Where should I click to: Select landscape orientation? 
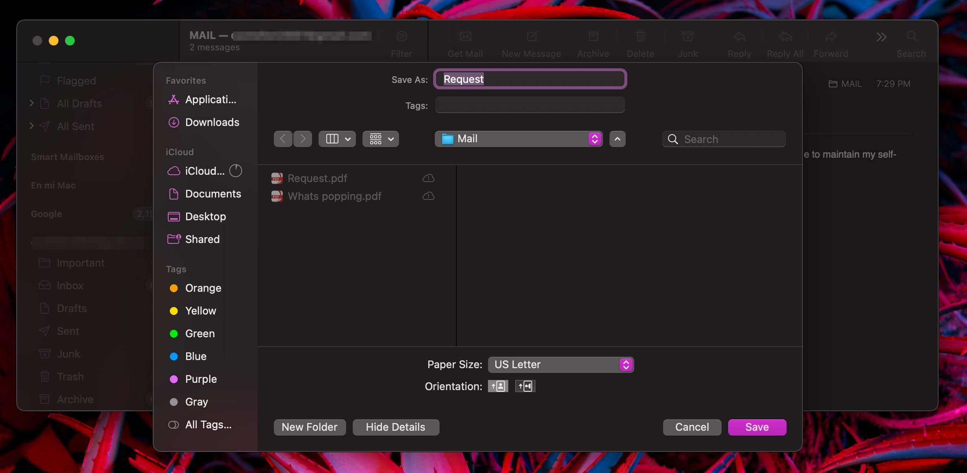(x=525, y=386)
